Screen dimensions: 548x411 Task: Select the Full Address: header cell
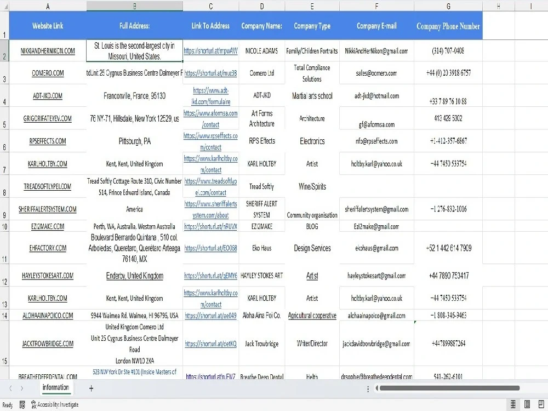(x=135, y=26)
